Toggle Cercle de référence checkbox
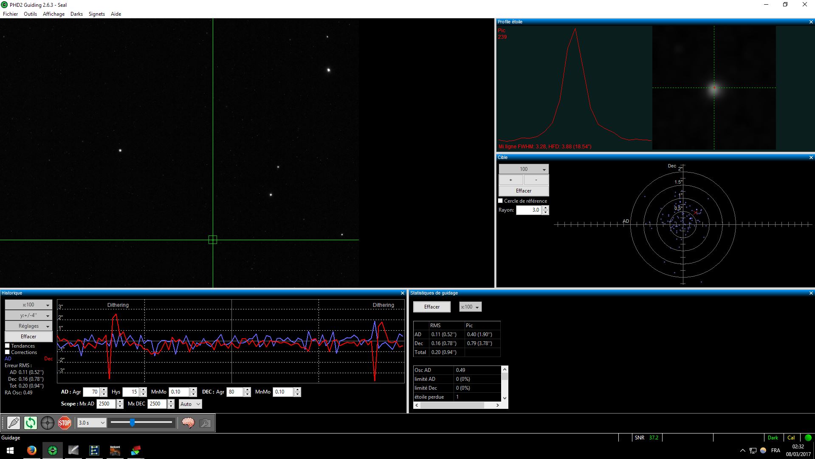 tap(500, 201)
